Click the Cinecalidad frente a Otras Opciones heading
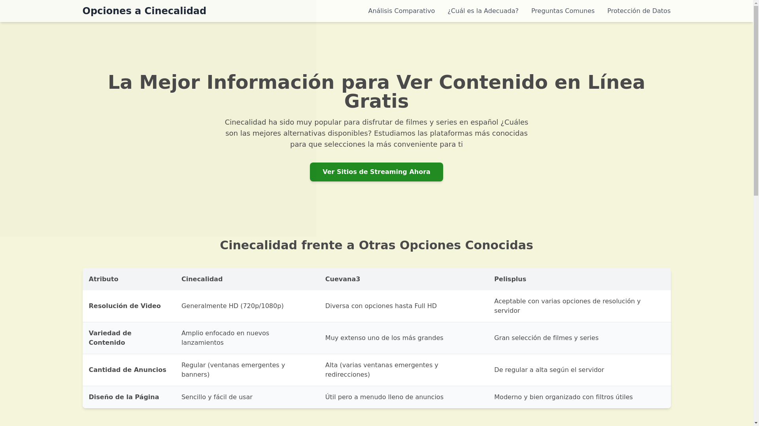 coord(376,245)
